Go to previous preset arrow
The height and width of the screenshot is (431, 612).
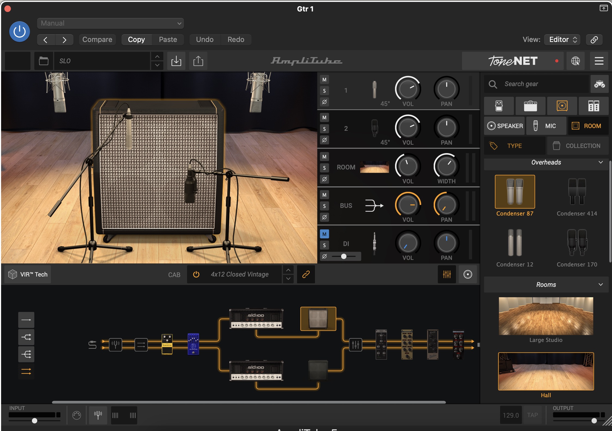(46, 40)
